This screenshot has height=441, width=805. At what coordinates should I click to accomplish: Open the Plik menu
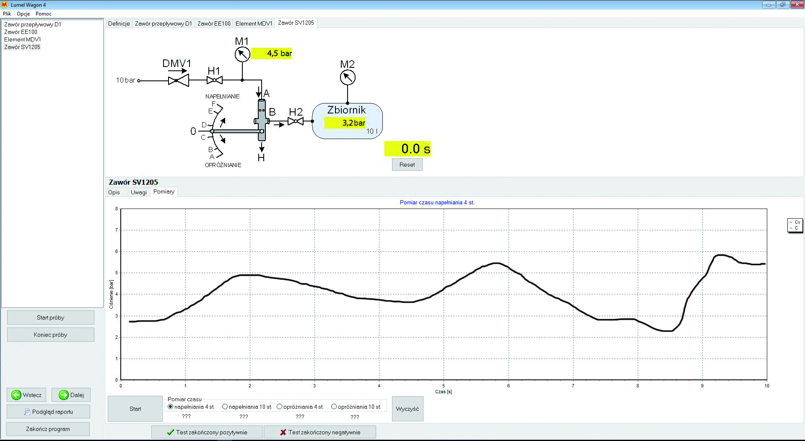[x=7, y=14]
